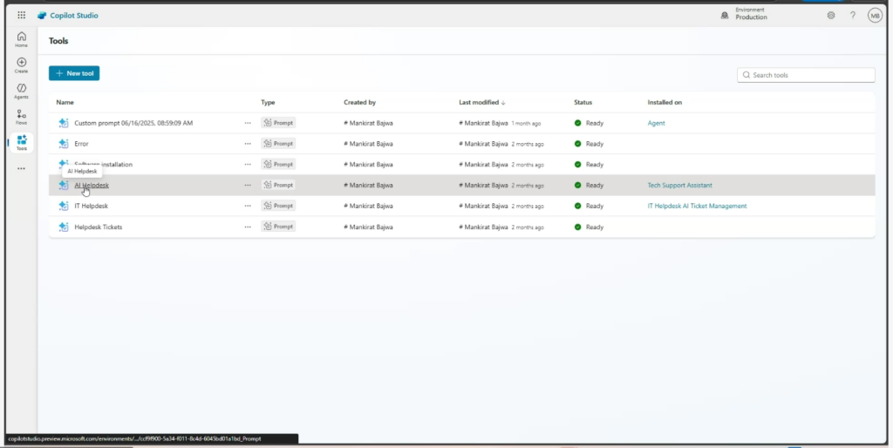This screenshot has height=448, width=893.
Task: Click the Ready status of Custom prompt row
Action: tap(589, 123)
